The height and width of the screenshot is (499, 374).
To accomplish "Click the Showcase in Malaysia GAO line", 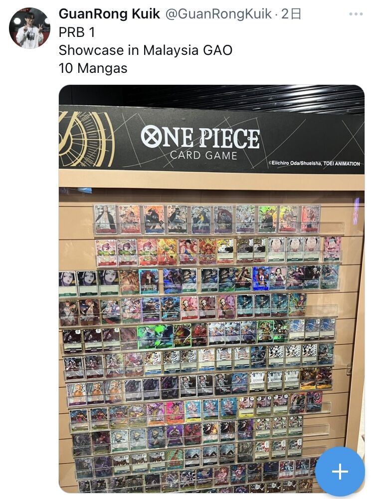I will coord(146,50).
